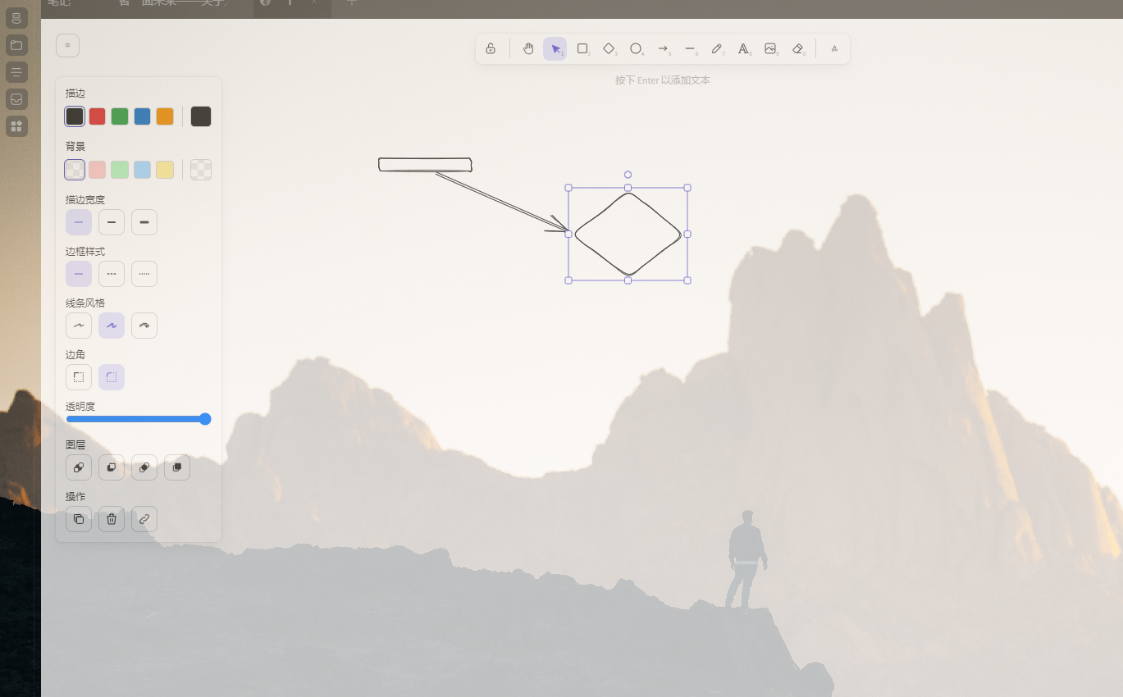
Task: Select the Selection arrow tool
Action: (555, 49)
